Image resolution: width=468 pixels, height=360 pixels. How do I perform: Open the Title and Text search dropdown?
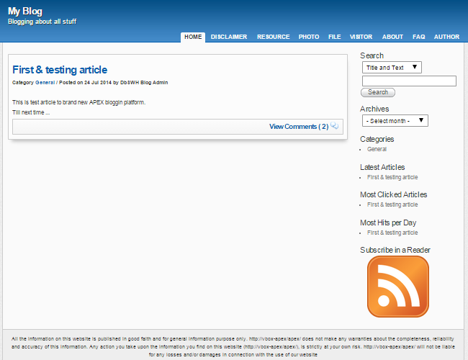[392, 68]
